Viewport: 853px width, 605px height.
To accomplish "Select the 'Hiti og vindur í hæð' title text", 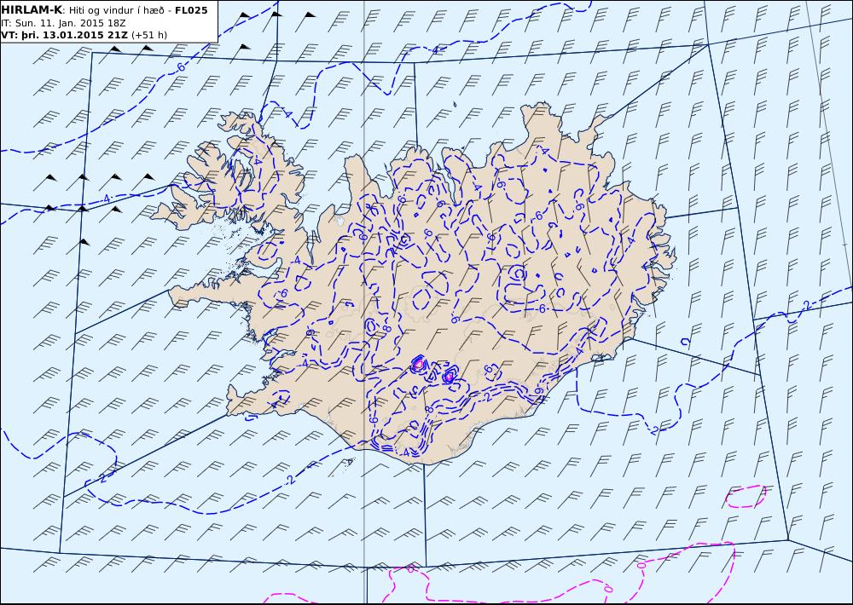I will 116,11.
